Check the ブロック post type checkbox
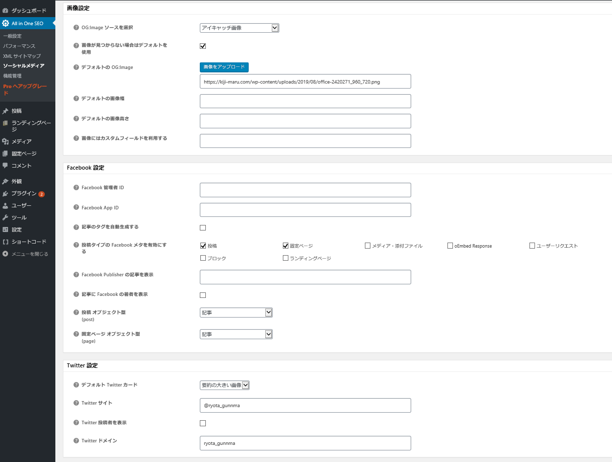The height and width of the screenshot is (462, 612). tap(203, 258)
